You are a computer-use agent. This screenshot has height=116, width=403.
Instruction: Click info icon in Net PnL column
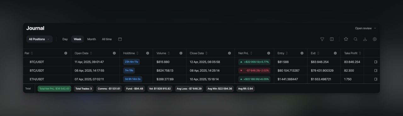(x=269, y=53)
